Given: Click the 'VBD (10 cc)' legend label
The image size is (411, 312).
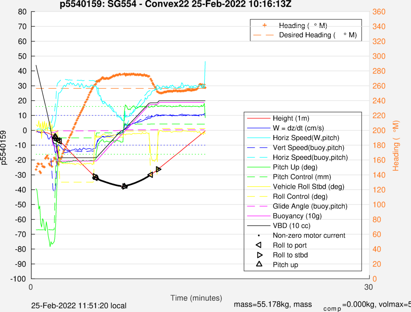Looking at the screenshot, I should [291, 226].
